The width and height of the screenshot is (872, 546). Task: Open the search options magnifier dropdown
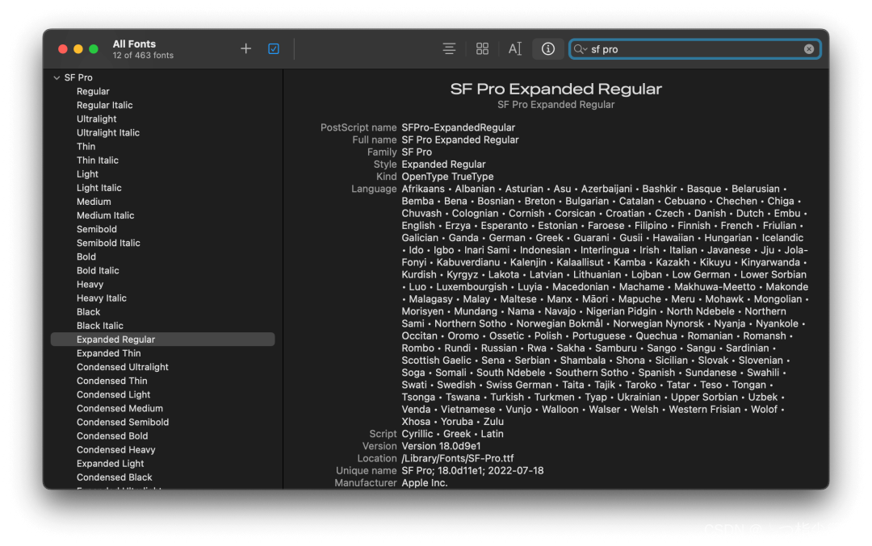[580, 49]
